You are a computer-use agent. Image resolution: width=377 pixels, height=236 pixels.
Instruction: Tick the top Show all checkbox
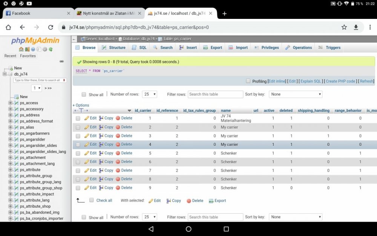(x=84, y=94)
